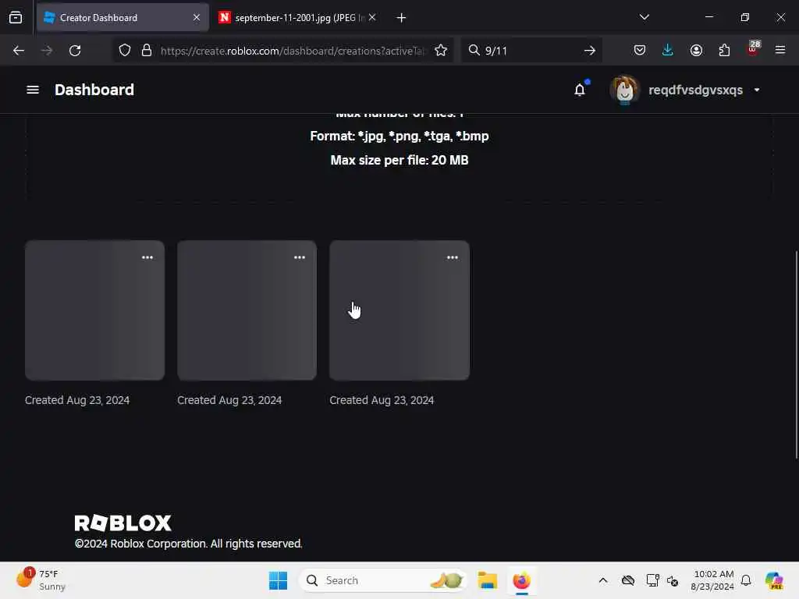Open the Windows notification bell
The image size is (799, 599).
pos(746,580)
